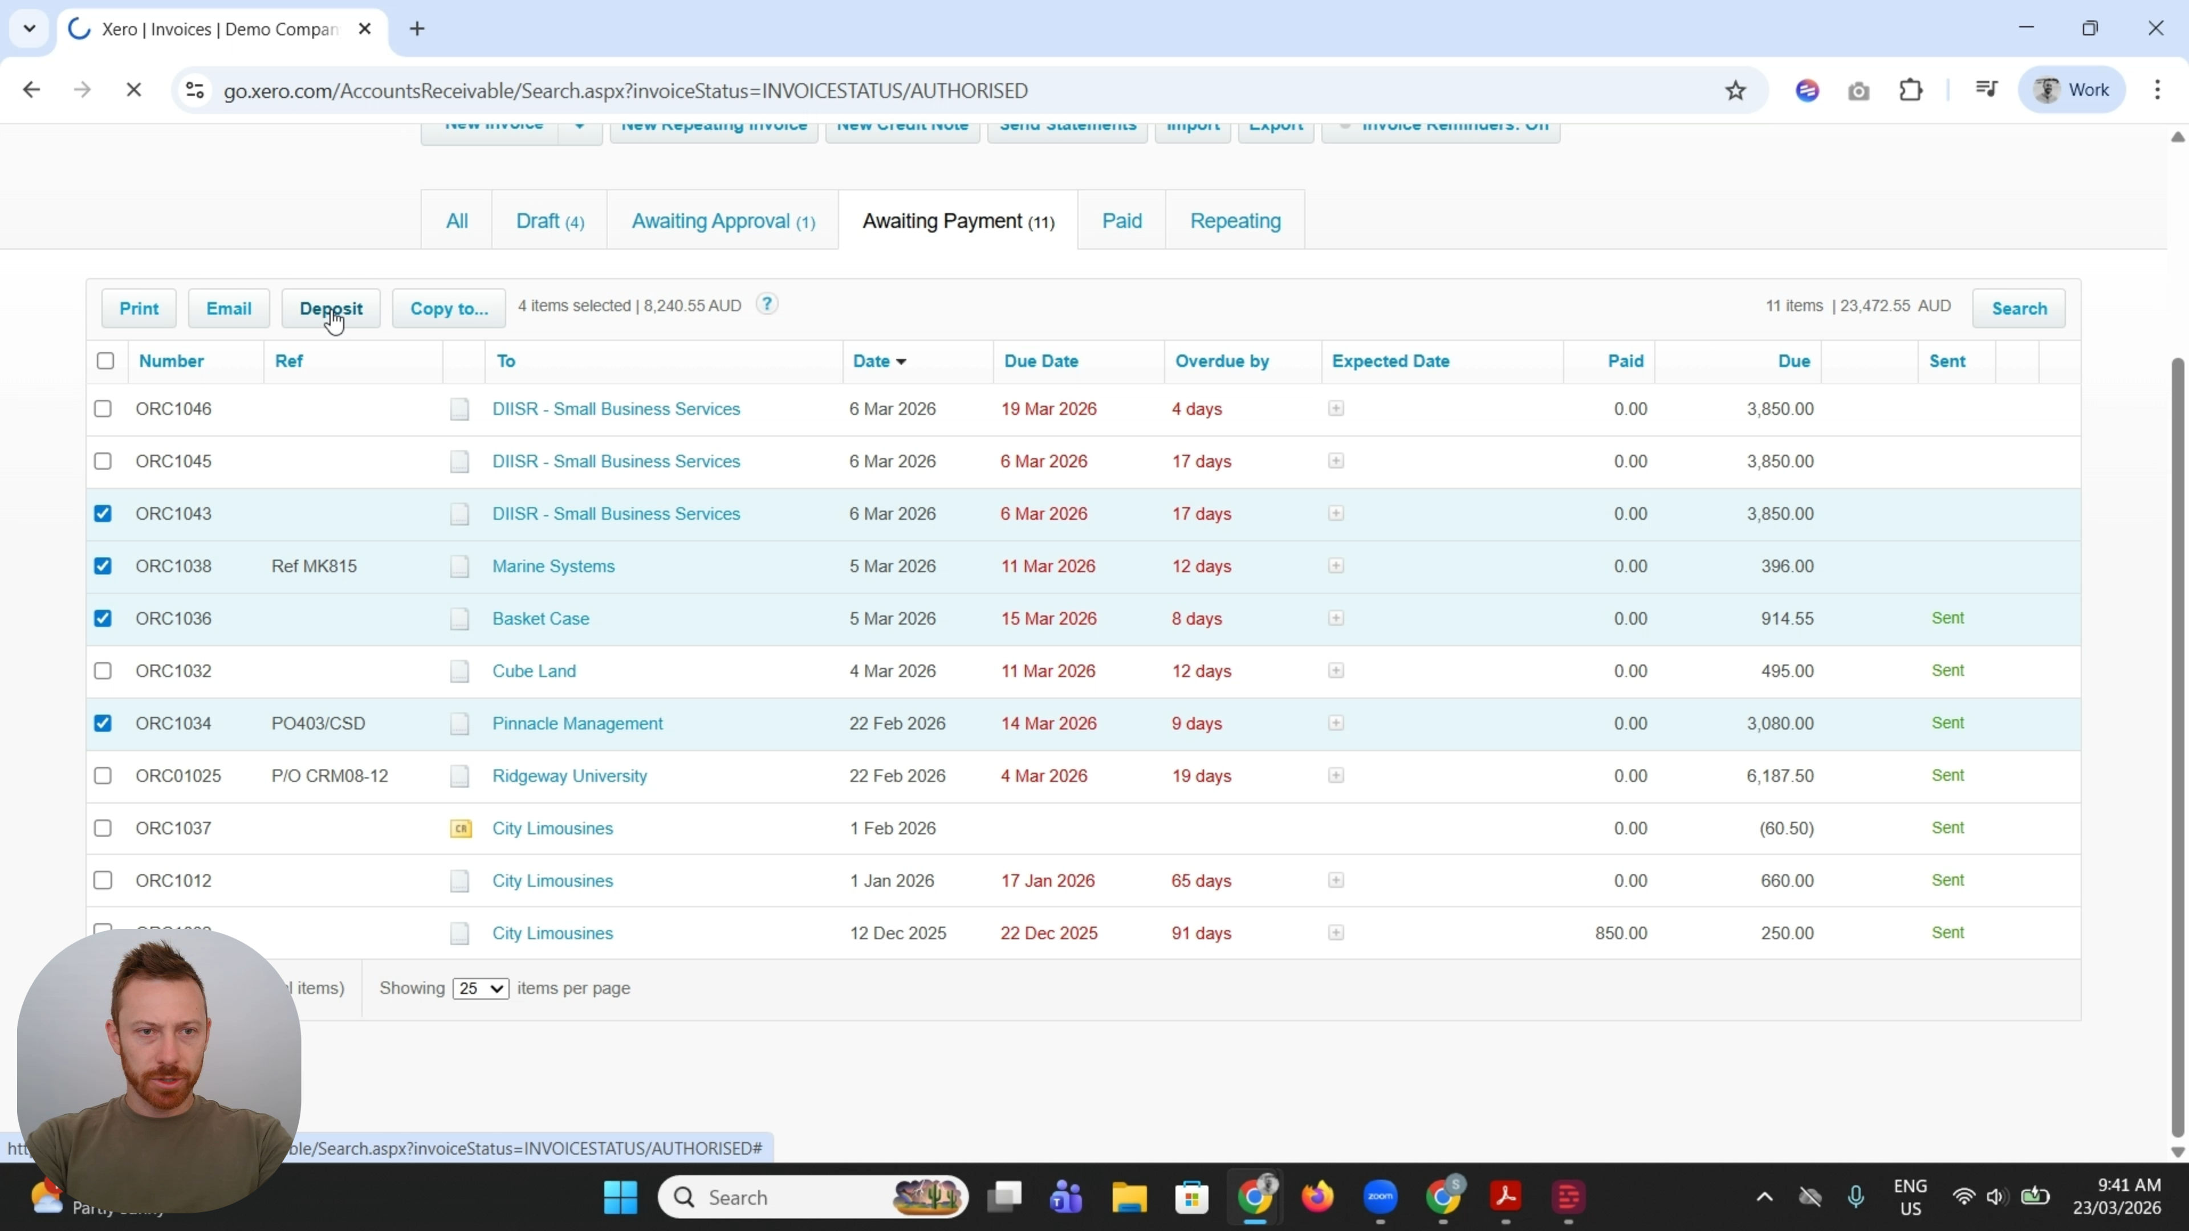2189x1231 pixels.
Task: Sort by the Due Date column header
Action: point(1041,361)
